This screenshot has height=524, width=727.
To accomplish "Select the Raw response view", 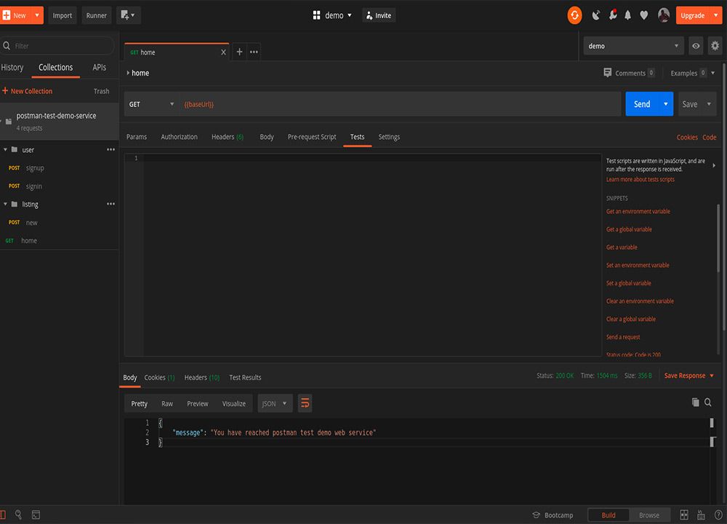I will (x=167, y=404).
